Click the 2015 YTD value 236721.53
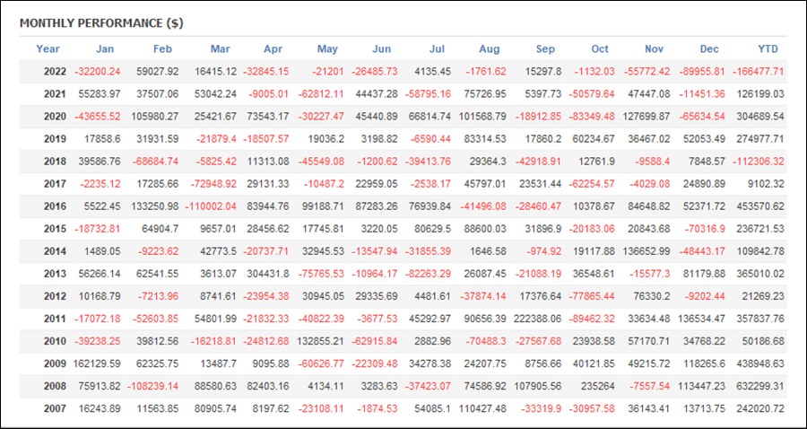807x429 pixels. click(760, 229)
